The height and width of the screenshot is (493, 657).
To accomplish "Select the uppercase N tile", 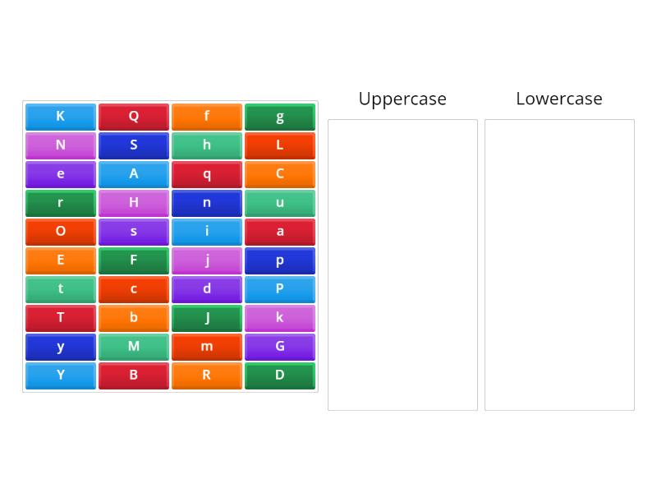I will (x=60, y=145).
